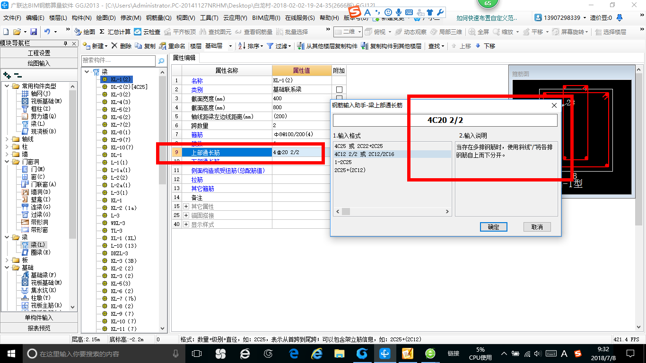The height and width of the screenshot is (363, 646).
Task: Collapse all tree nodes minus icon
Action: 17,75
